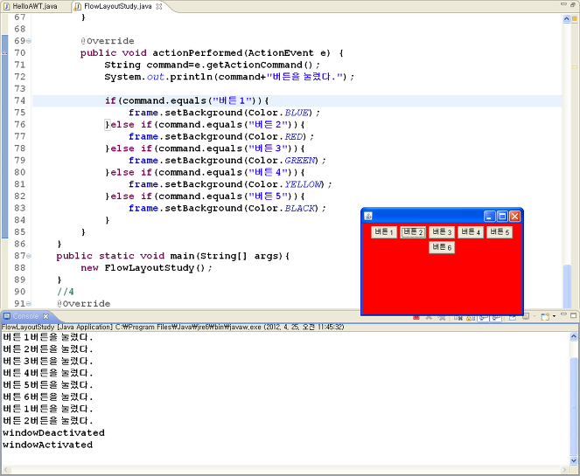Screen dimensions: 580x476
Task: Click 버튼 4 in the Java window
Action: pyautogui.click(x=471, y=232)
